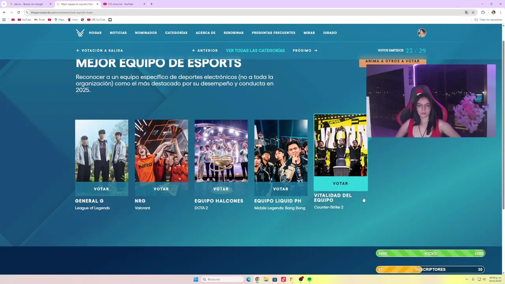Click 'ANIMA A OTROS A VOTAR' button

click(x=393, y=62)
